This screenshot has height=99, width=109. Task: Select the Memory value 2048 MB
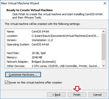click(x=37, y=57)
